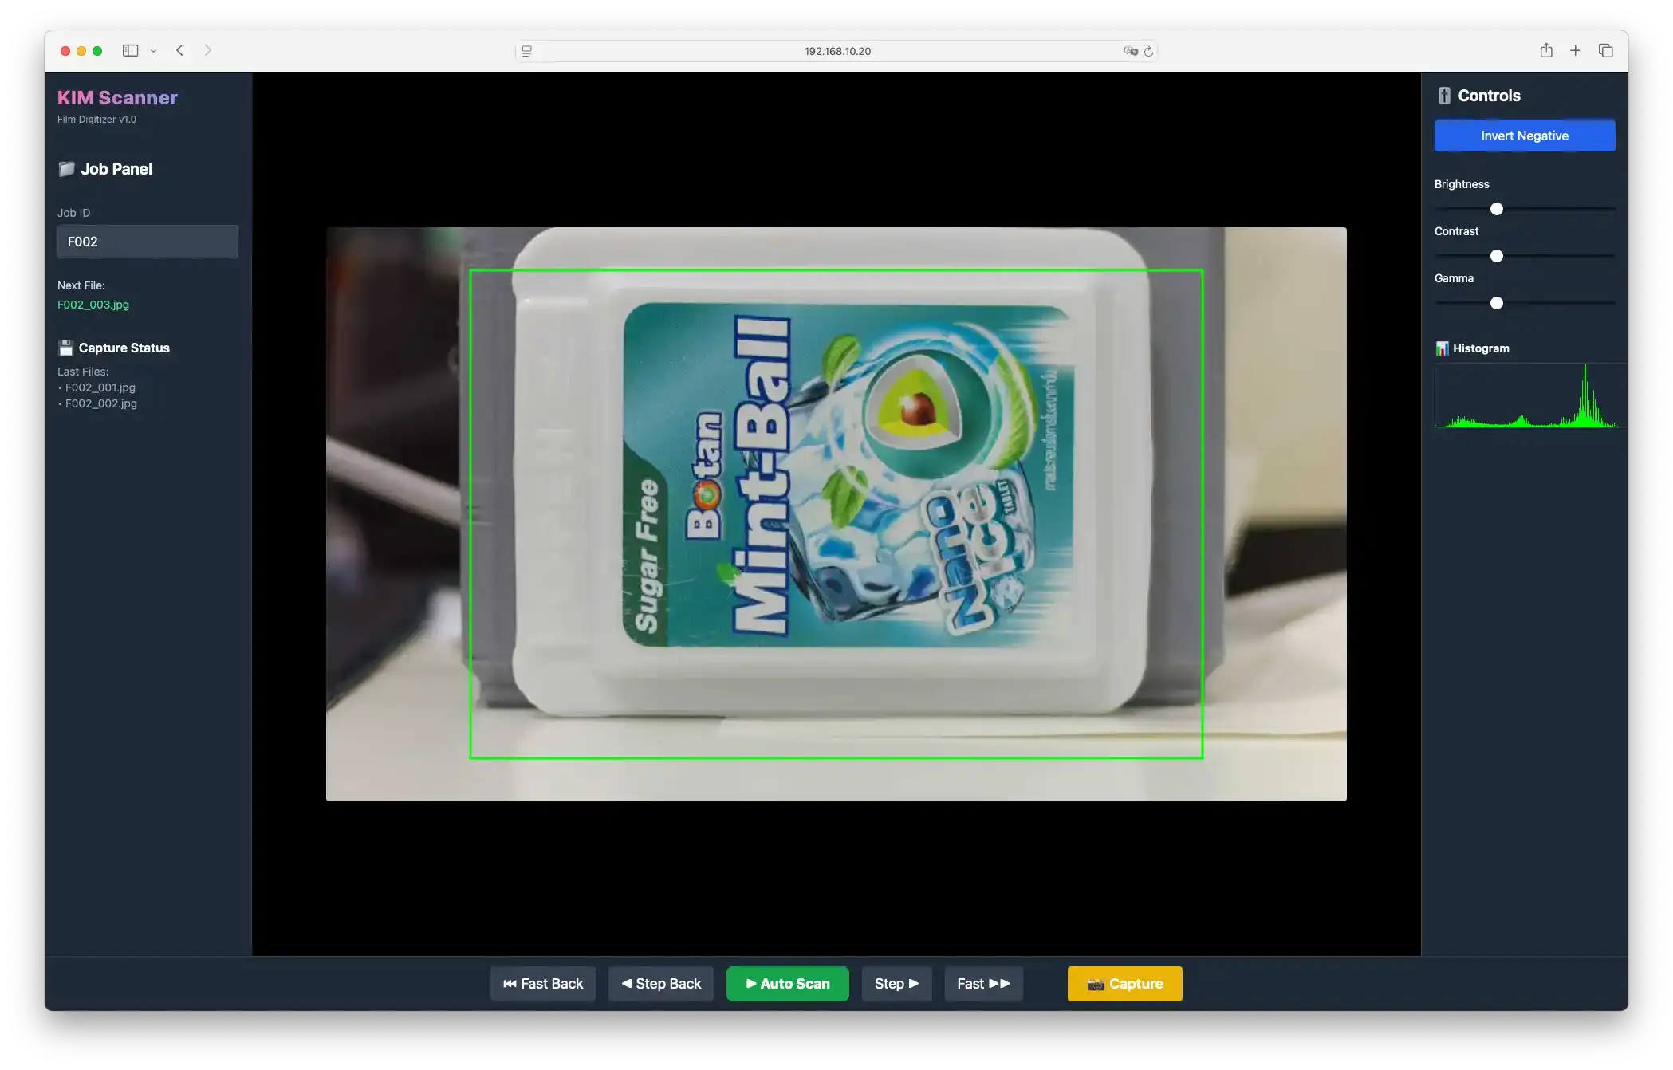1673x1070 pixels.
Task: Go back with the browser arrow
Action: pyautogui.click(x=180, y=50)
